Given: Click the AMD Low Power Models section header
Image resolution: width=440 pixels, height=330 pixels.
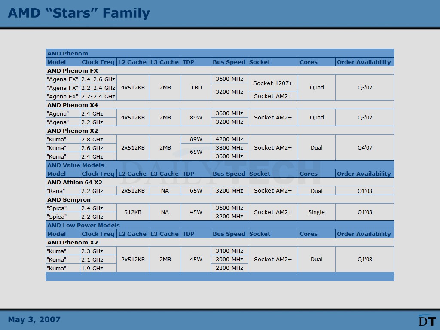Looking at the screenshot, I should tap(83, 225).
